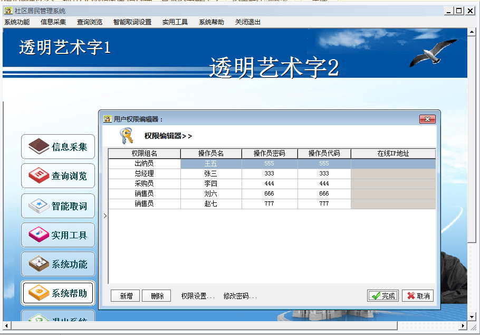This screenshot has width=480, height=335.
Task: Click the orange icon beside 系统帮助
Action: click(x=39, y=293)
